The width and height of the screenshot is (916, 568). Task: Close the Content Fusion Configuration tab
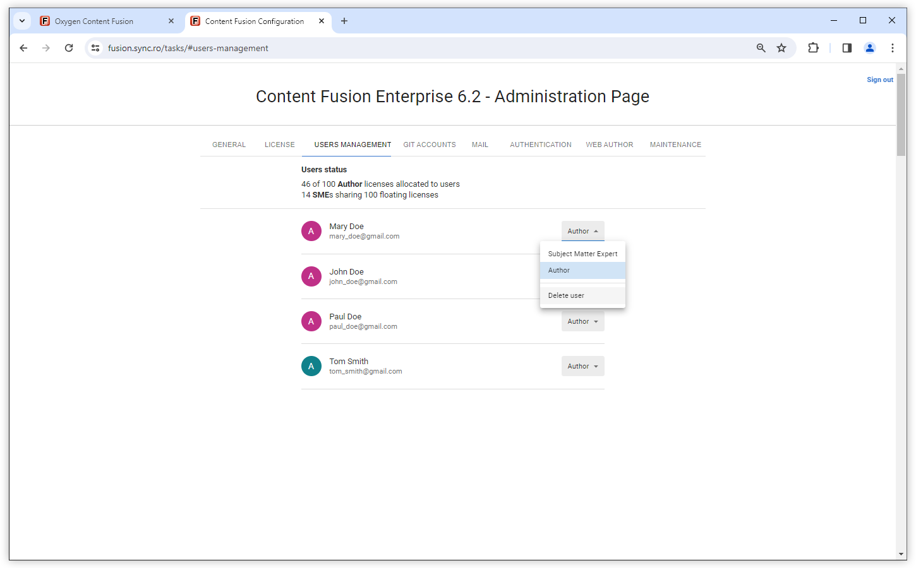click(322, 21)
